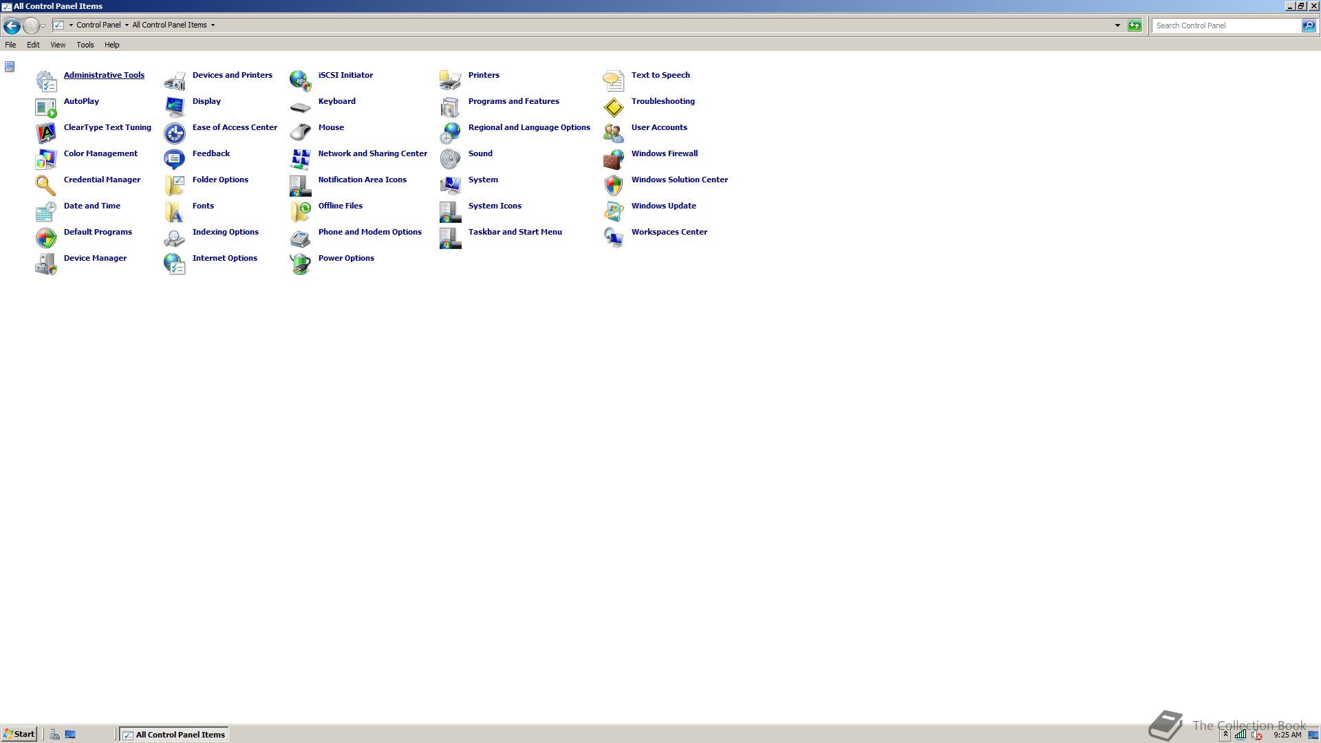
Task: Open the Notification Area Icons link
Action: click(363, 180)
